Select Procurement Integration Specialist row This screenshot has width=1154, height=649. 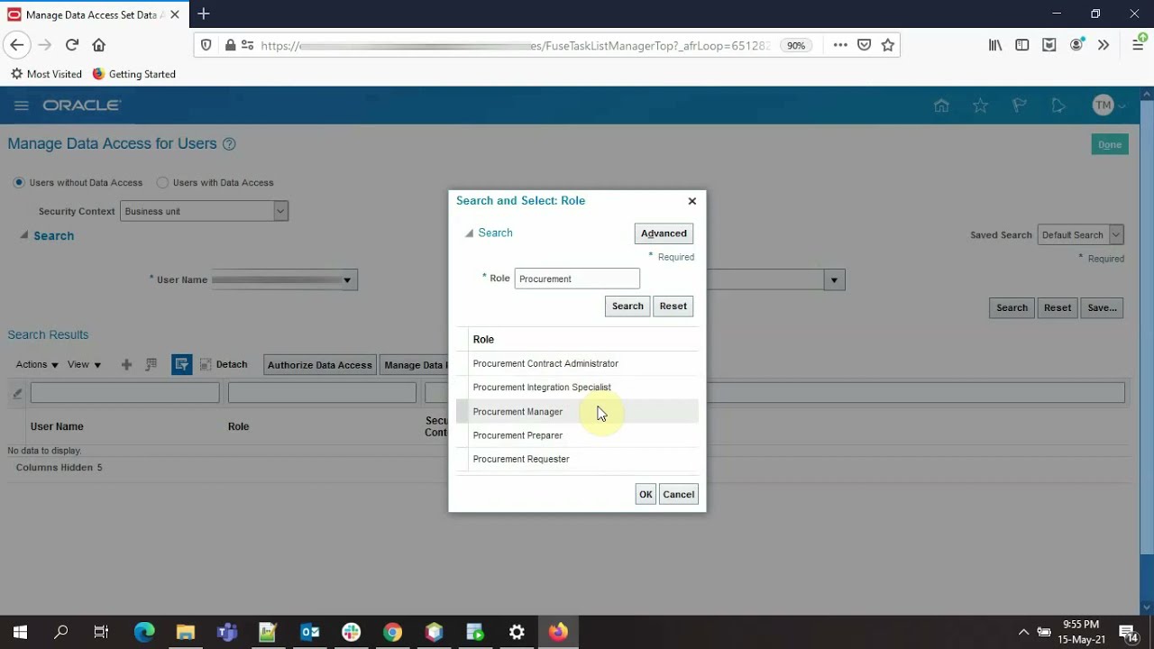[577, 388]
